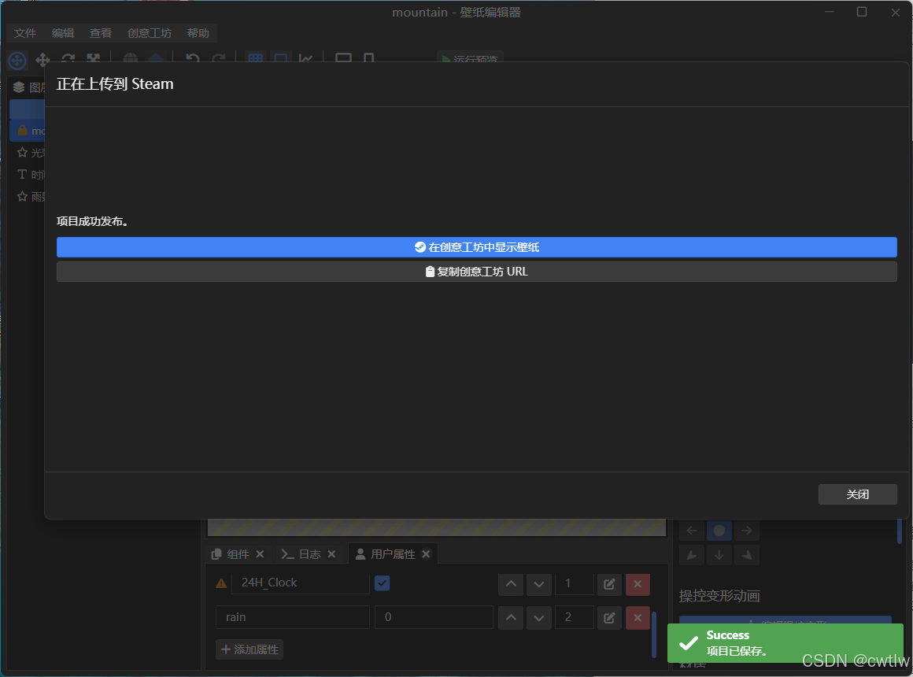Click the left-arrow alignment button
The width and height of the screenshot is (913, 677).
coord(692,530)
